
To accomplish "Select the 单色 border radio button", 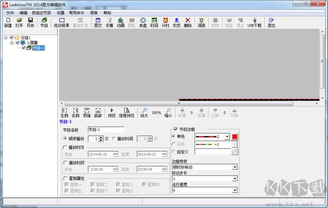I will (x=173, y=136).
